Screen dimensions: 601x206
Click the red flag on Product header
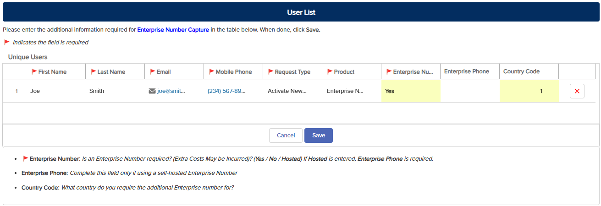[x=330, y=72]
